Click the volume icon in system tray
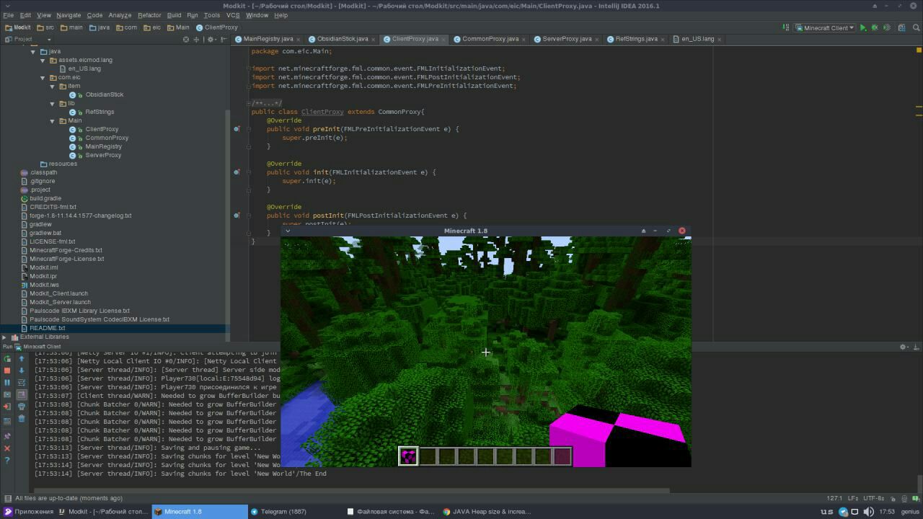 pos(869,512)
